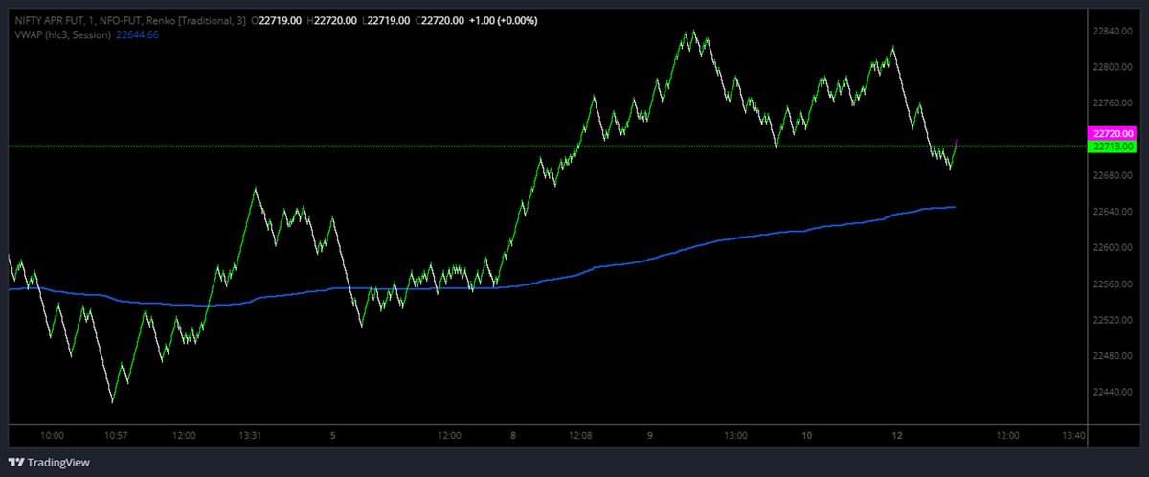Click the date 5 on time axis
1149x477 pixels.
coord(332,435)
